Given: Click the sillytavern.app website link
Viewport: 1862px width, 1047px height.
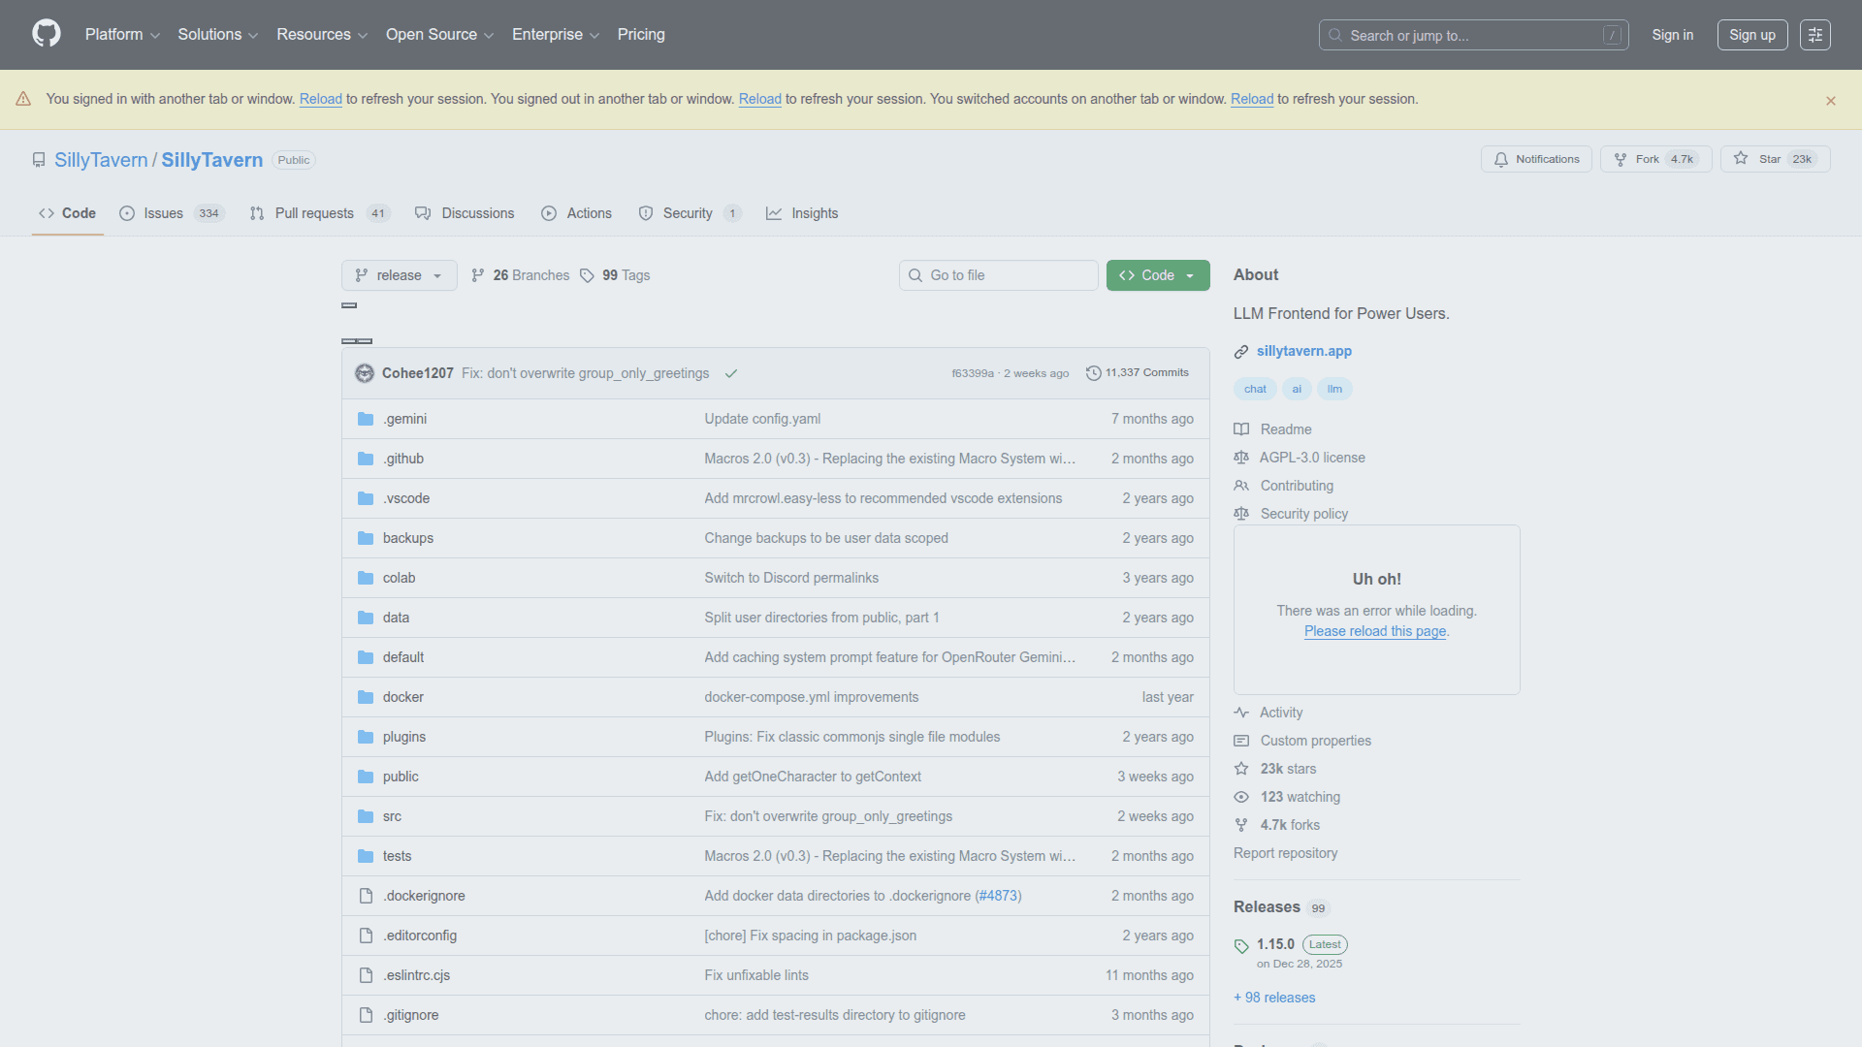Looking at the screenshot, I should pos(1303,351).
